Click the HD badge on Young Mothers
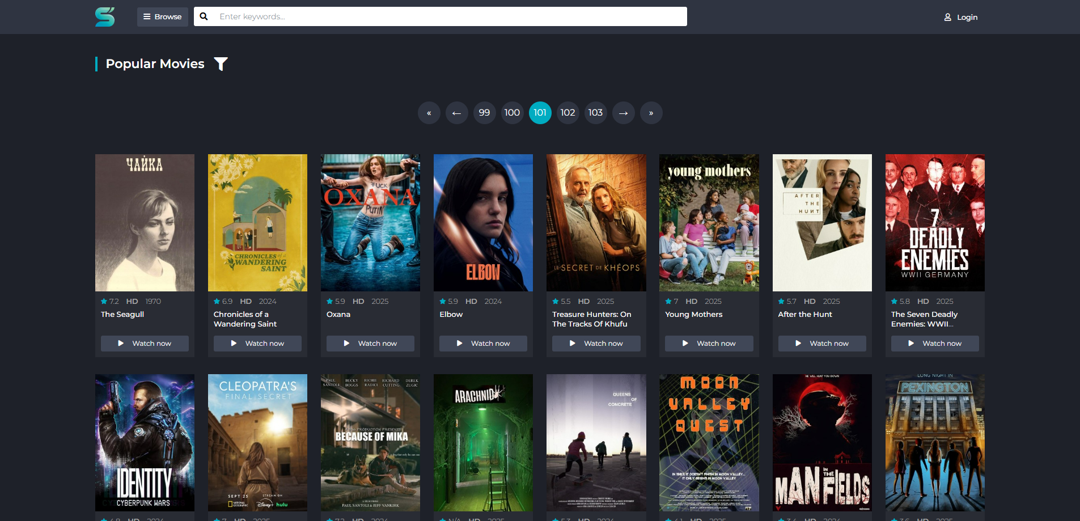This screenshot has width=1080, height=521. tap(691, 302)
